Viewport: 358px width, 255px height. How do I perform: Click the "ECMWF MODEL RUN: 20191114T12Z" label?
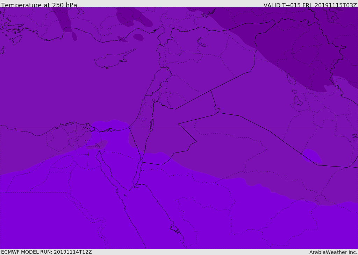pos(46,252)
